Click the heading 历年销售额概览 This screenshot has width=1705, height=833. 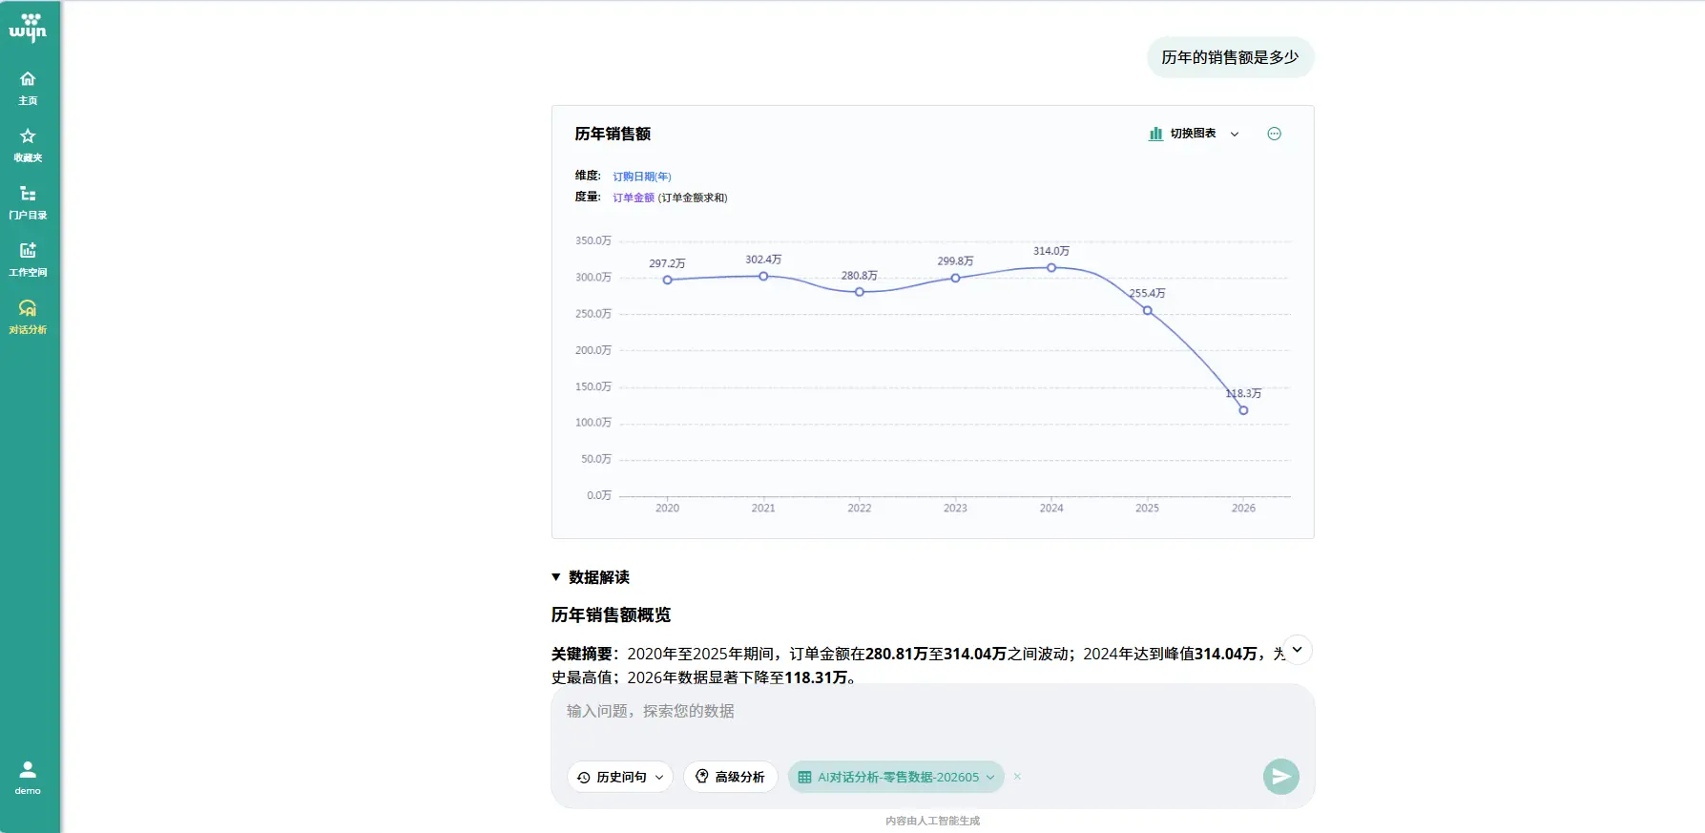click(x=611, y=614)
